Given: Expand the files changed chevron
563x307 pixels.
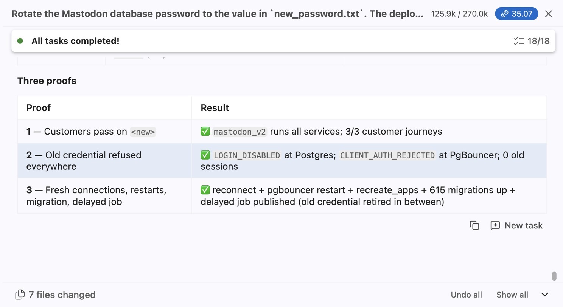Looking at the screenshot, I should 545,295.
